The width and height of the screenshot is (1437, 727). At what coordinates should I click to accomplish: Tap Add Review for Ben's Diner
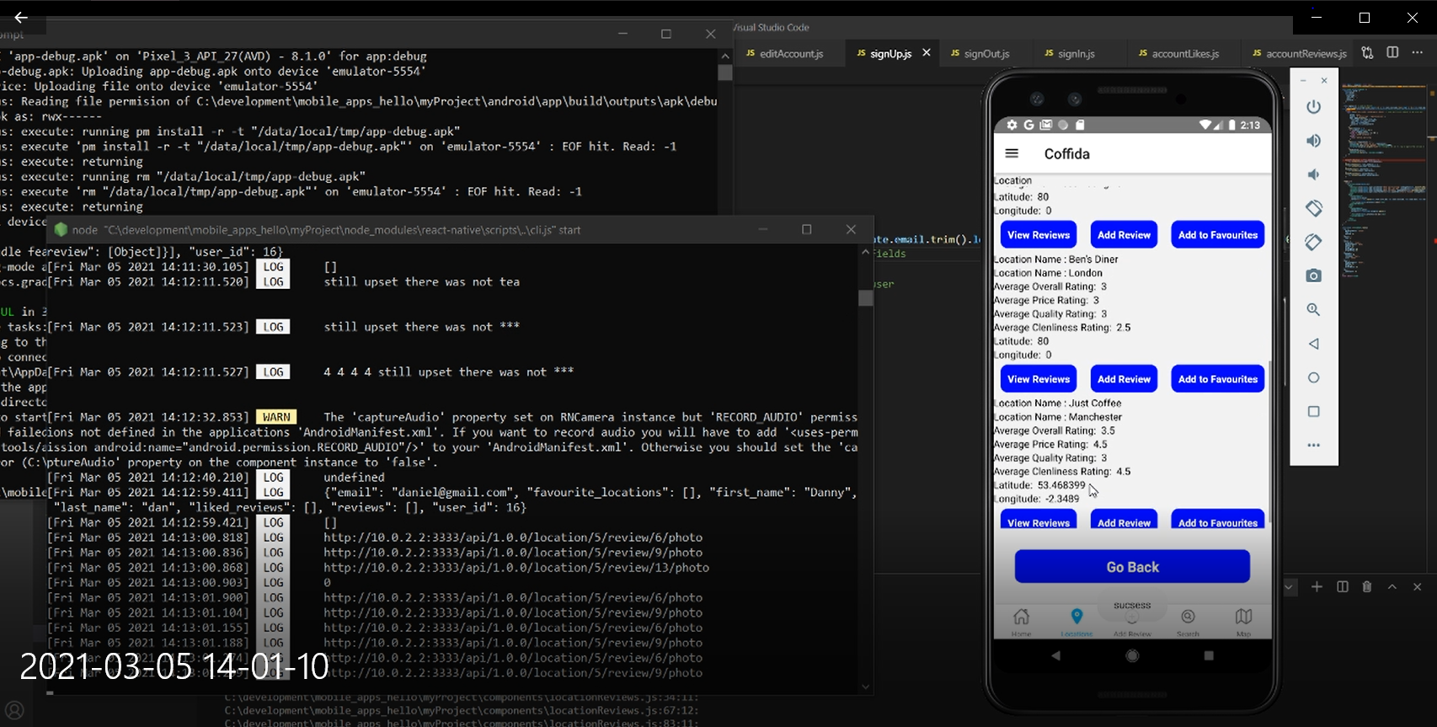(x=1124, y=379)
